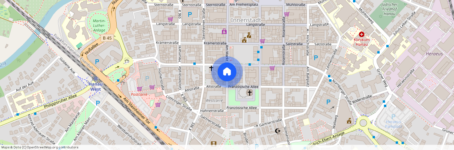Click the Innenstadt district label
This screenshot has width=454, height=150.
pyautogui.click(x=246, y=20)
